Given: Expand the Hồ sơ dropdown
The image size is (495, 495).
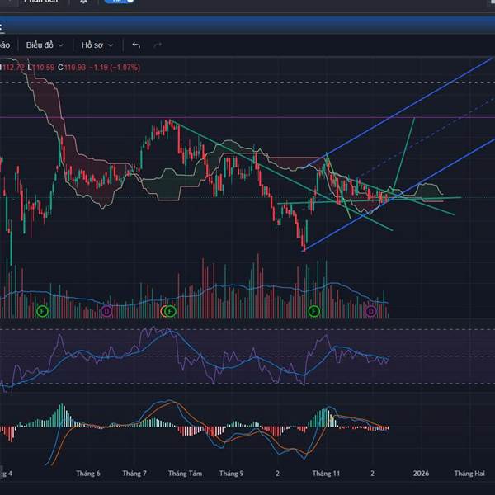Looking at the screenshot, I should click(x=97, y=45).
